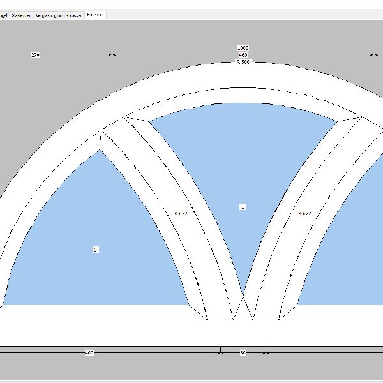Click the 460 value below the 1000 label

[x=243, y=55]
